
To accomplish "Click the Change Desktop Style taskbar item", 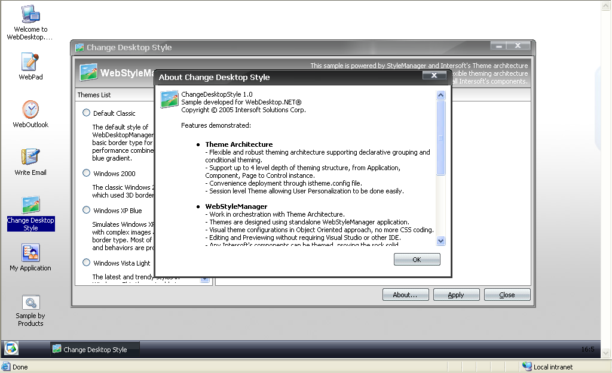I will (94, 349).
